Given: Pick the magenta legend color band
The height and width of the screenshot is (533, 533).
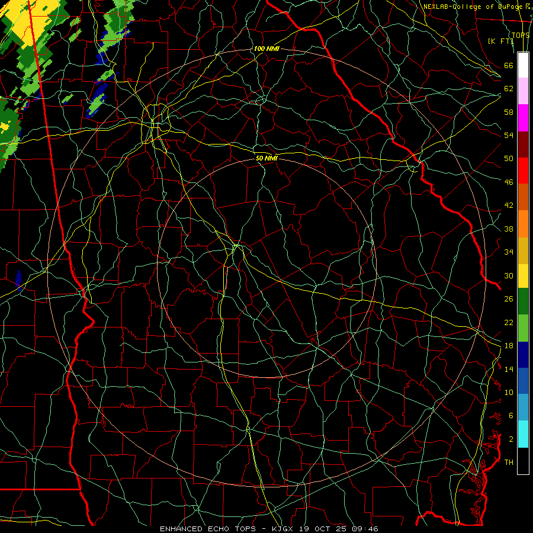Looking at the screenshot, I should pos(523,118).
